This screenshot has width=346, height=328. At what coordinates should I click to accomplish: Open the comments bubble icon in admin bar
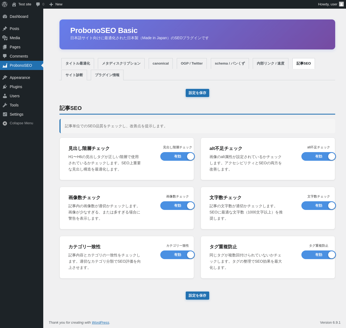(x=38, y=4)
